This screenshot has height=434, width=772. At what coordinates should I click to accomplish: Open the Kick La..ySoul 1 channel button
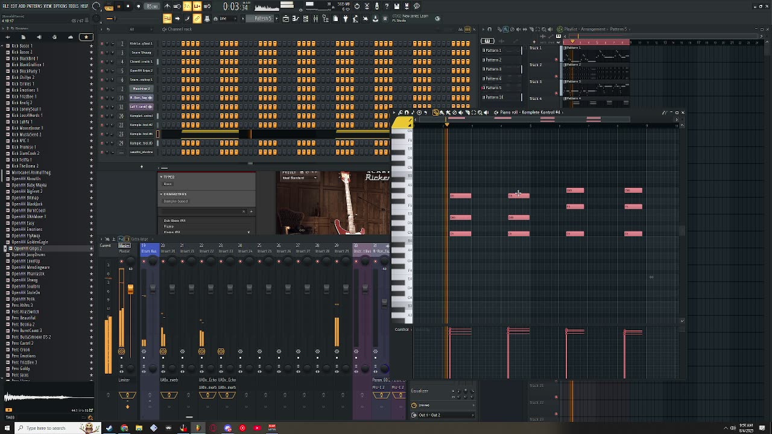(142, 43)
